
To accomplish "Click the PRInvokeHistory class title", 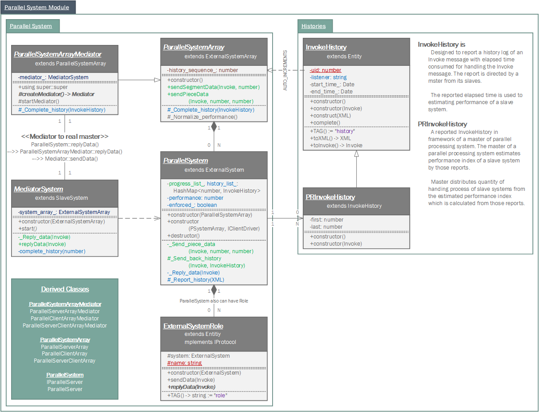I will pyautogui.click(x=330, y=197).
